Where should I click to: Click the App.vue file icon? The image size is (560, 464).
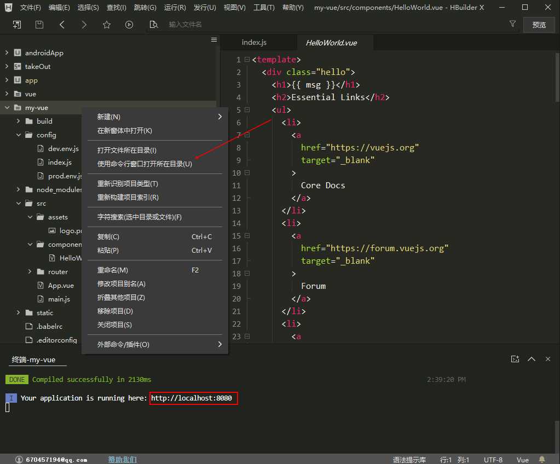pos(41,285)
